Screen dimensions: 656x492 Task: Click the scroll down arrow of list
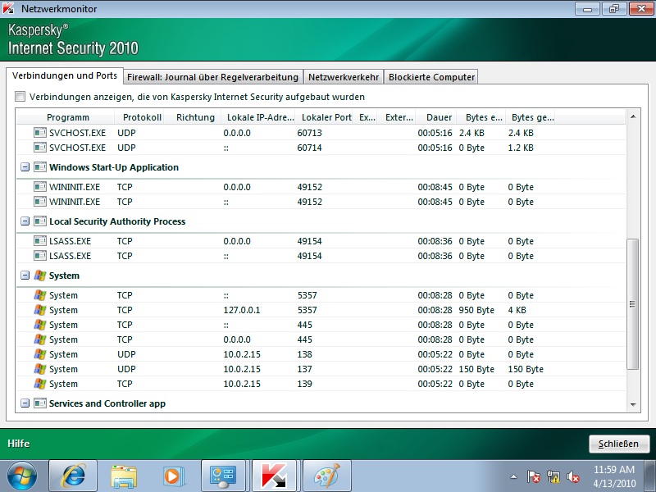point(633,404)
